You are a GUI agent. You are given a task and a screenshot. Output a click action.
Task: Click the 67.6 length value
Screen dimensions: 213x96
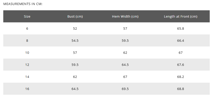(x=180, y=65)
